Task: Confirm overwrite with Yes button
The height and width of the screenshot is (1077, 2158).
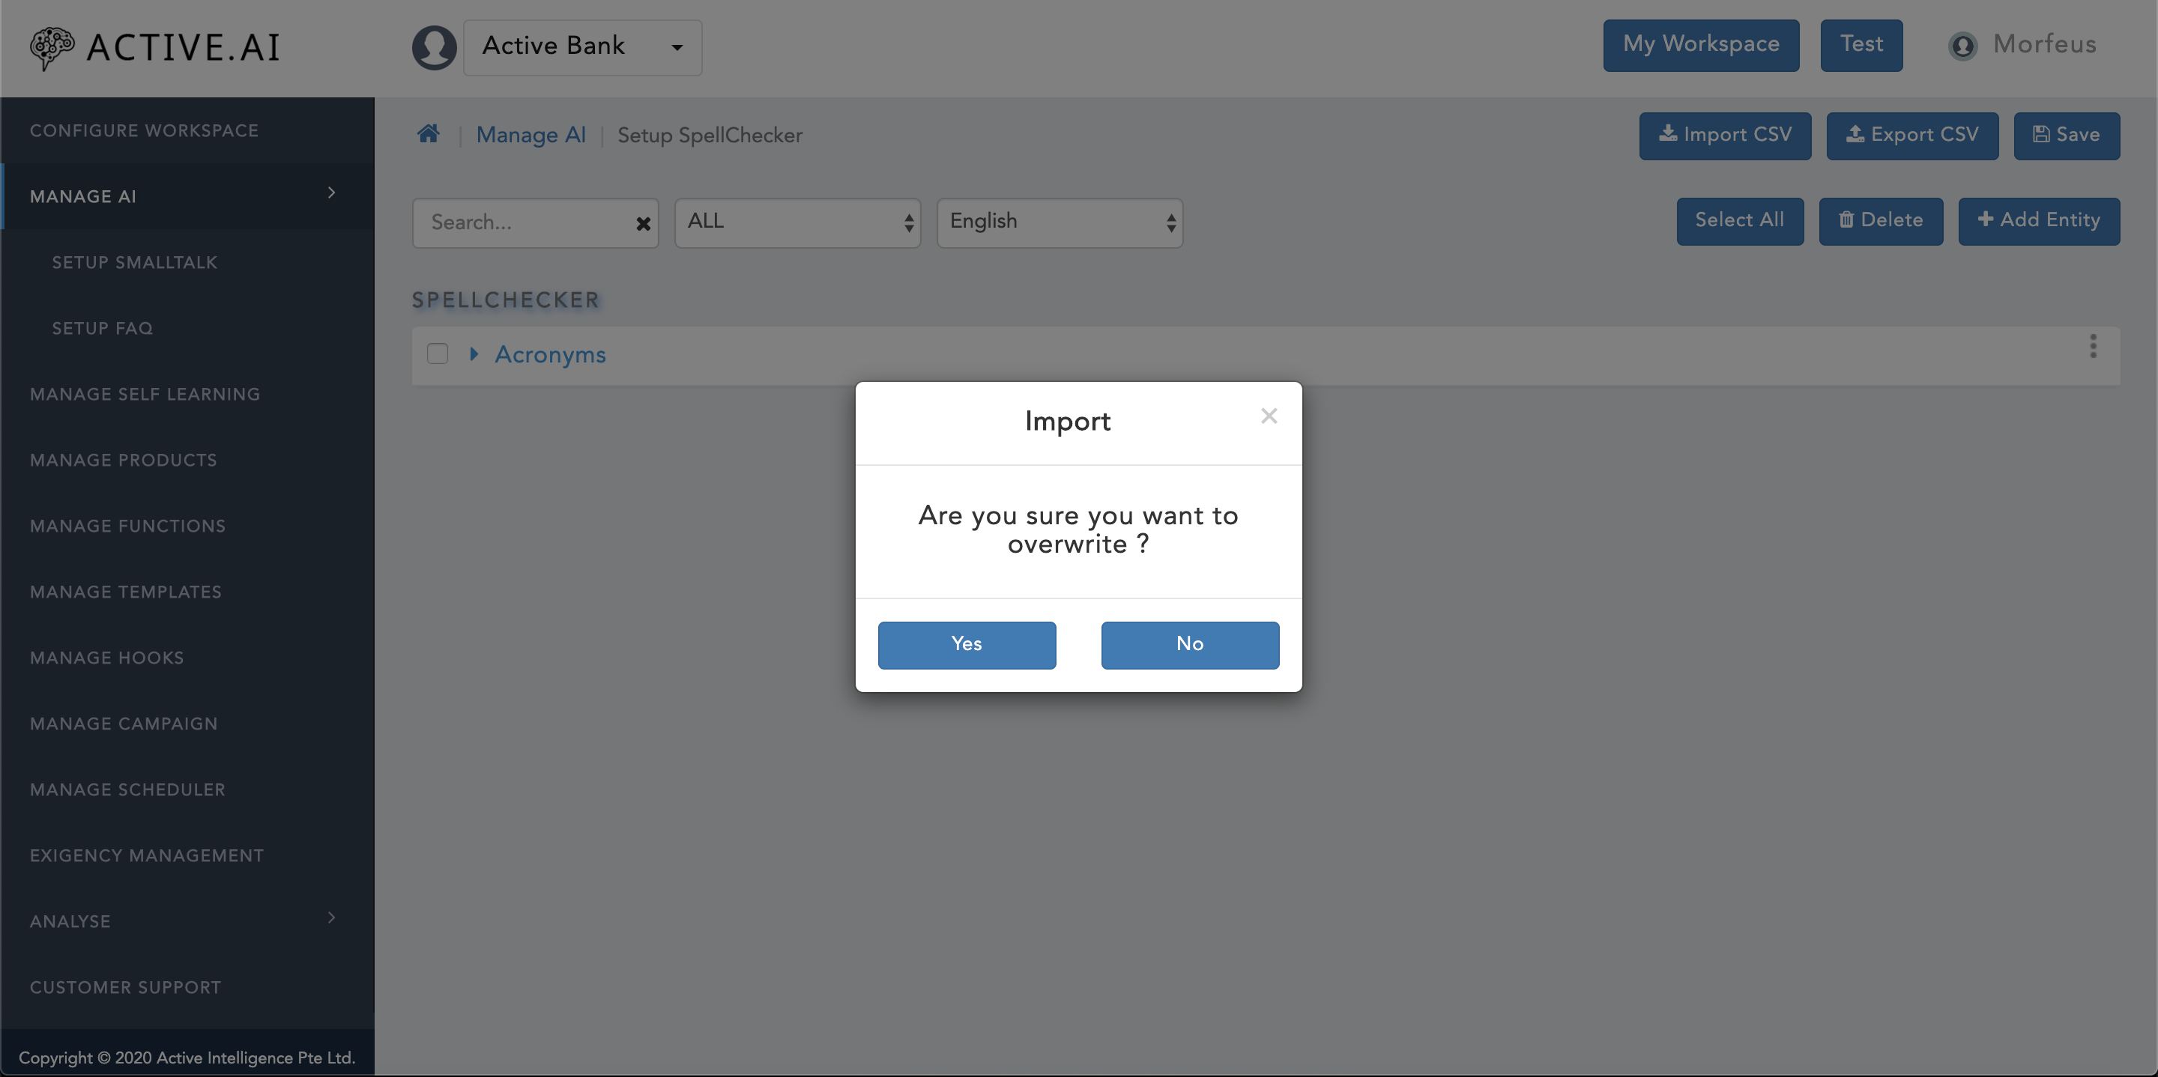Action: coord(967,644)
